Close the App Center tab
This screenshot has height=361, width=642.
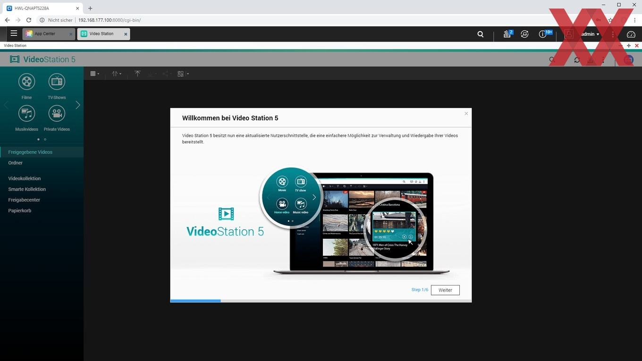click(x=71, y=34)
